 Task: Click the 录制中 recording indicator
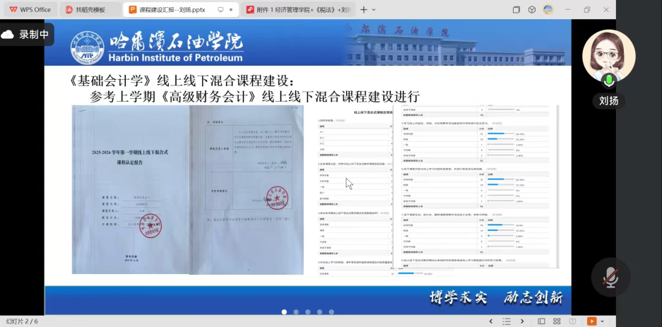coord(26,34)
